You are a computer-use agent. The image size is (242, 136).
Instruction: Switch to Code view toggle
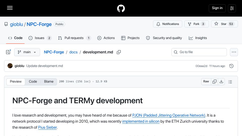pyautogui.click(x=33, y=82)
